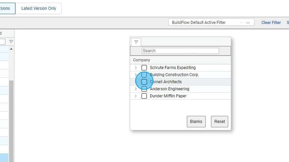This screenshot has width=289, height=162.
Task: Select the Cornell Architects checkbox
Action: pyautogui.click(x=144, y=82)
